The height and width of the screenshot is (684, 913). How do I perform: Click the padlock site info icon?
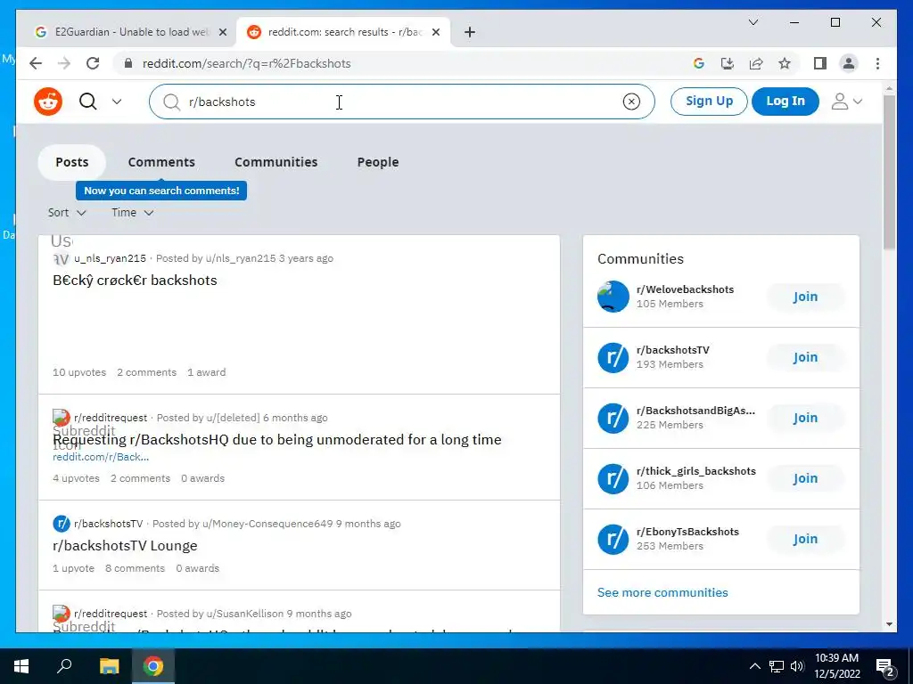pyautogui.click(x=128, y=63)
